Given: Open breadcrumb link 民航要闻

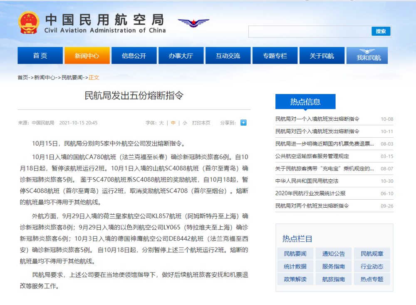Looking at the screenshot, I should [x=72, y=77].
